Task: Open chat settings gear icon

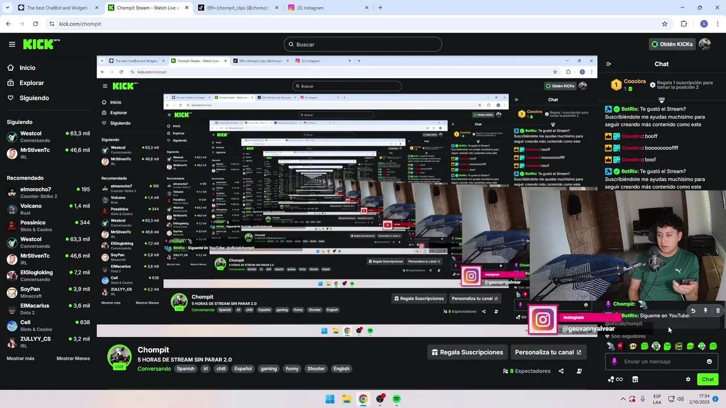Action: click(688, 380)
